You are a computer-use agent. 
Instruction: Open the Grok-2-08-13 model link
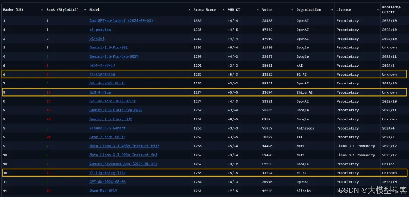pyautogui.click(x=102, y=66)
